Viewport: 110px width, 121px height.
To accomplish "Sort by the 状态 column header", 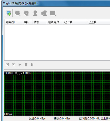I will point(39,22).
